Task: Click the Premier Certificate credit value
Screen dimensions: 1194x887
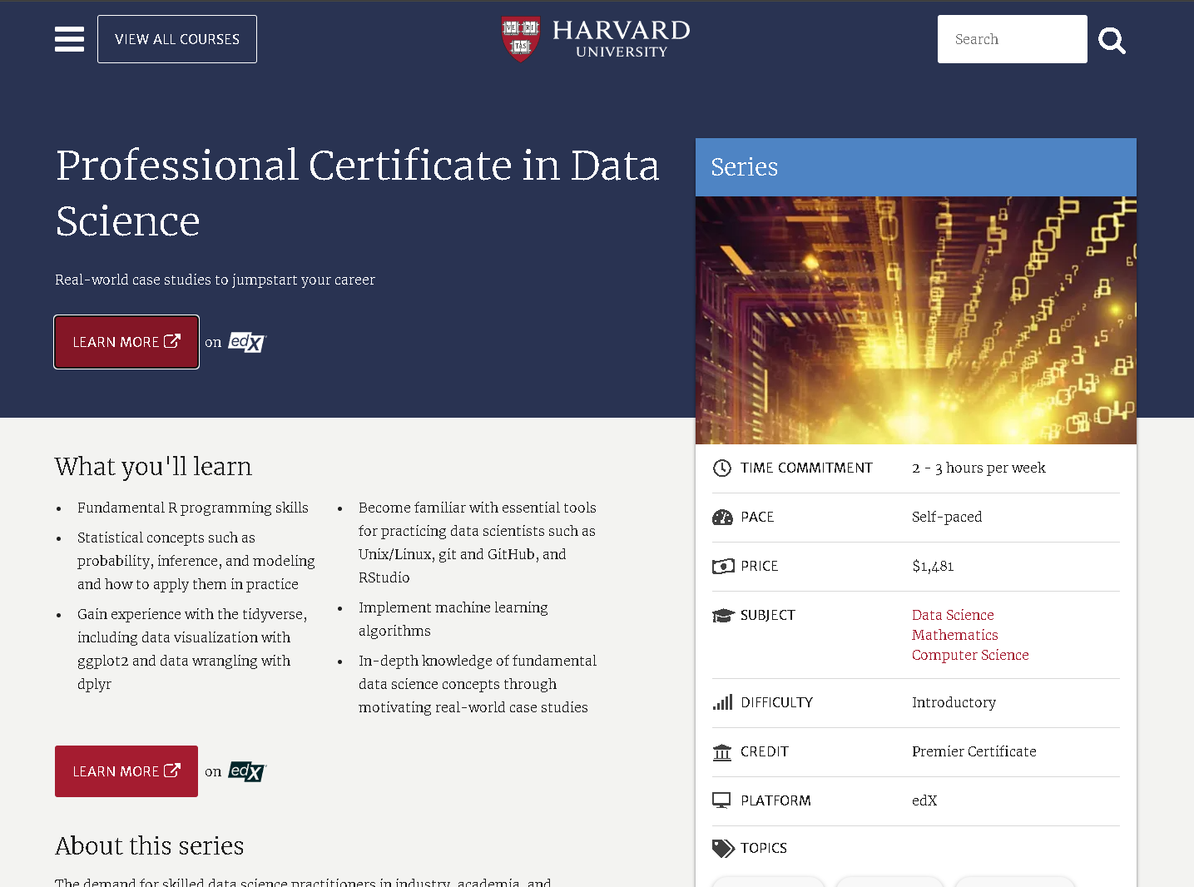Action: [x=974, y=751]
